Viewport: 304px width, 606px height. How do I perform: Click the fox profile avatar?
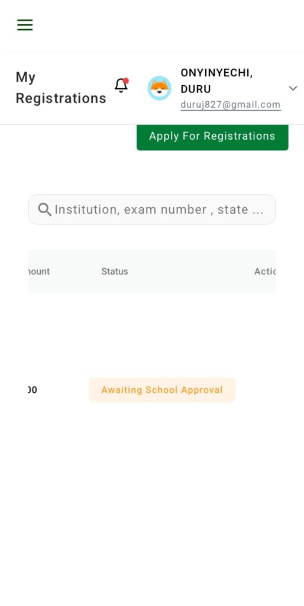pyautogui.click(x=159, y=88)
